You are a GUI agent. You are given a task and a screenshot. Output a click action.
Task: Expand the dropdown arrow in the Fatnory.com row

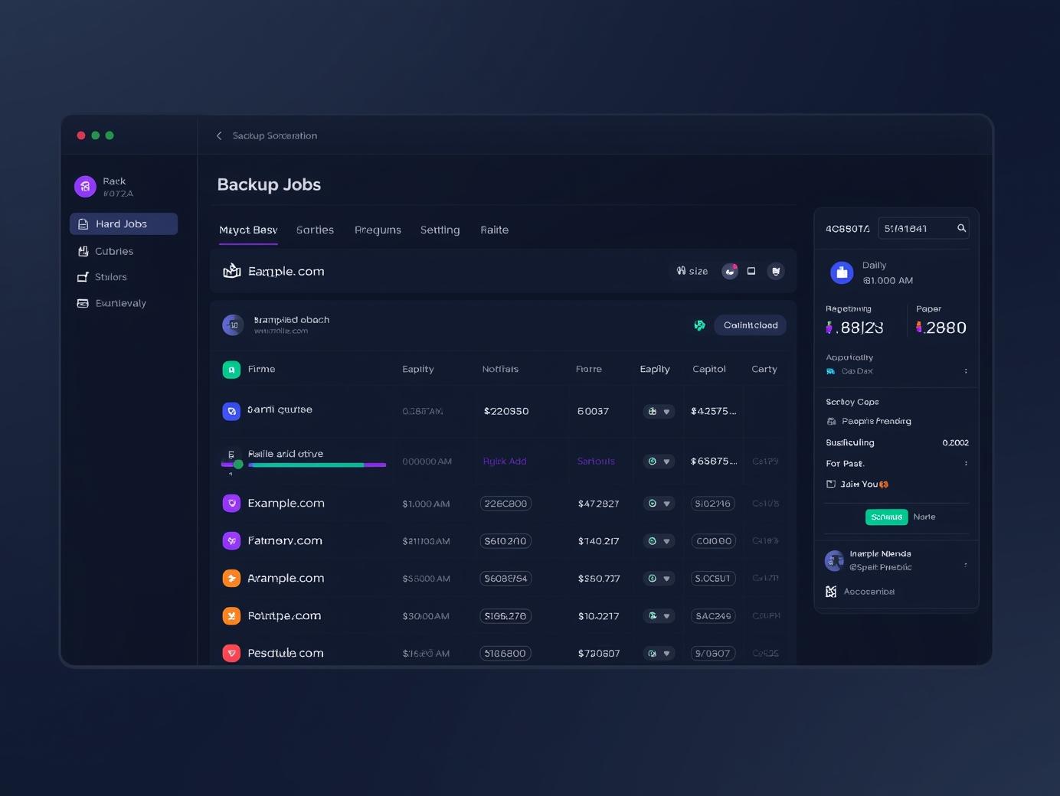coord(666,541)
